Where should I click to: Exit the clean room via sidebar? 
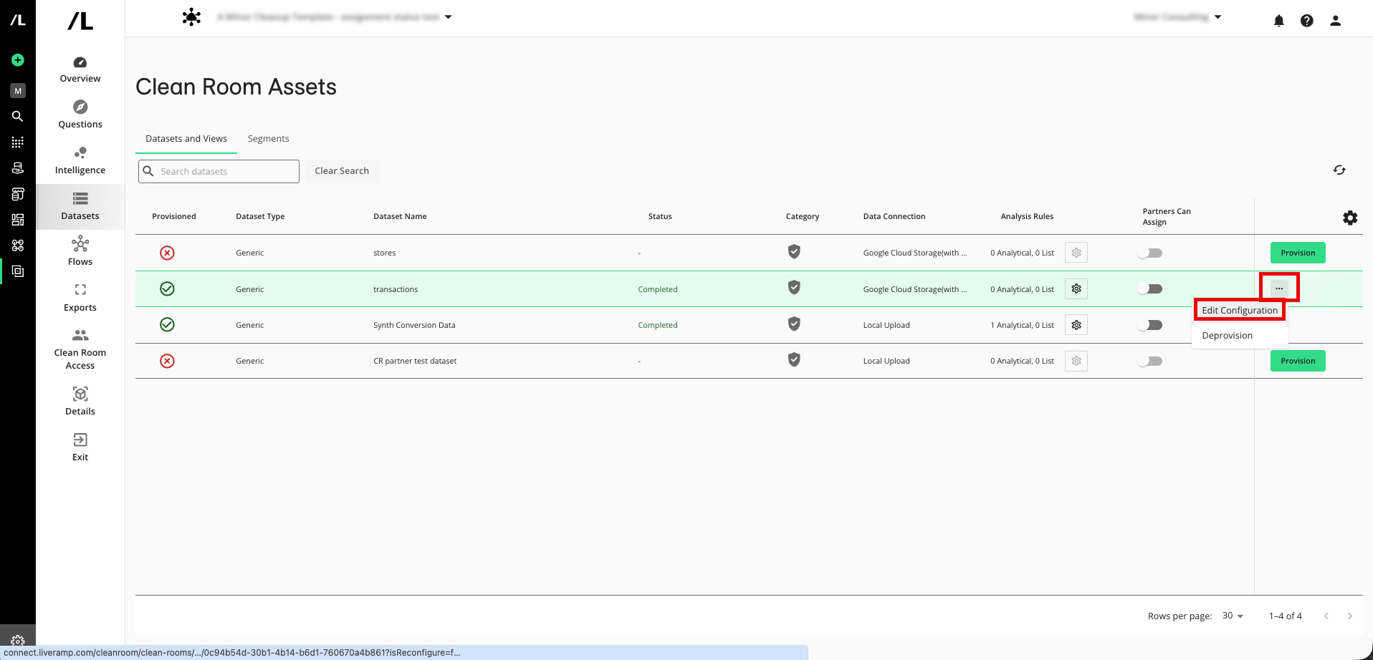[80, 447]
